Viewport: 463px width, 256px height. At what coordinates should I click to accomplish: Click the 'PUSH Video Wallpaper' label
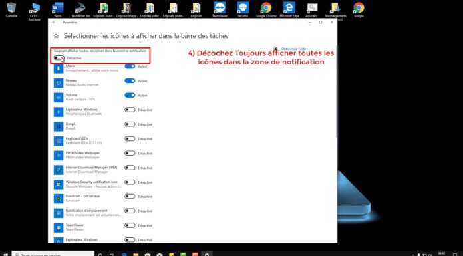[82, 153]
